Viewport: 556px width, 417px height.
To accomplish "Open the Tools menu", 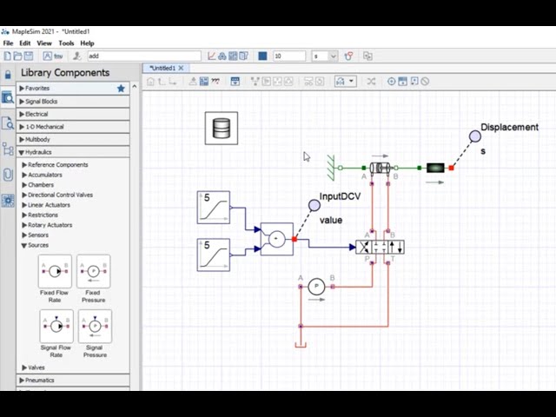I will [x=66, y=43].
